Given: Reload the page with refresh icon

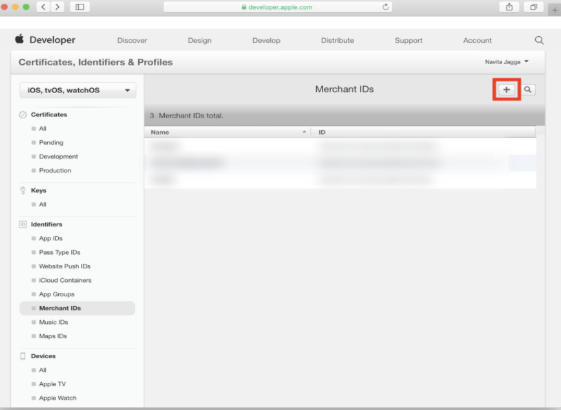Looking at the screenshot, I should (x=385, y=7).
